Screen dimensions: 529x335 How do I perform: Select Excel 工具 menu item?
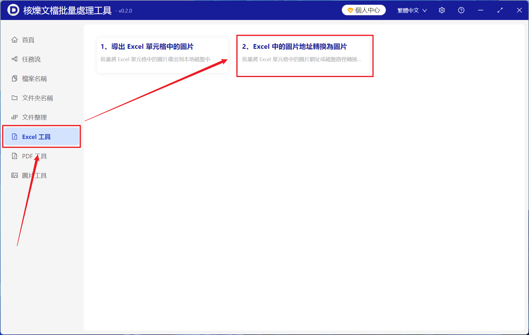[41, 137]
